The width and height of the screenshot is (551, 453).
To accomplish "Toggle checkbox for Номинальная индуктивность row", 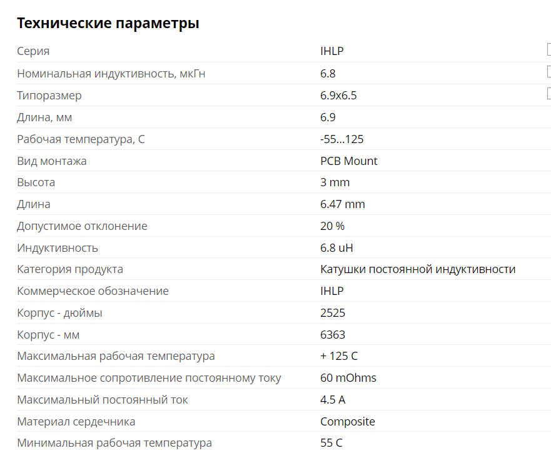I will (x=548, y=72).
